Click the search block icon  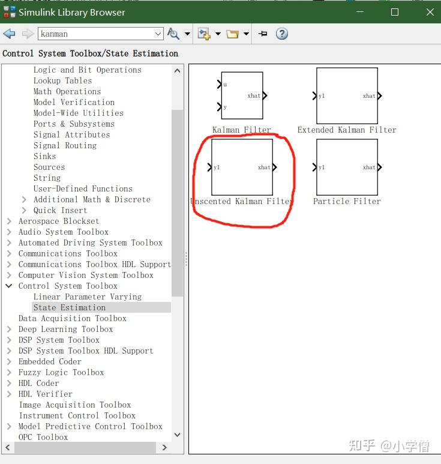(173, 34)
